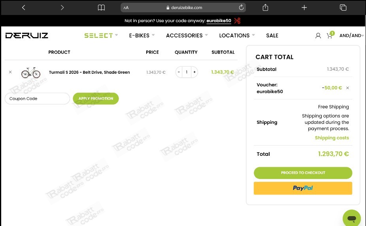Click the green 1.343,70 € row subtotal
The width and height of the screenshot is (366, 226).
coord(223,72)
